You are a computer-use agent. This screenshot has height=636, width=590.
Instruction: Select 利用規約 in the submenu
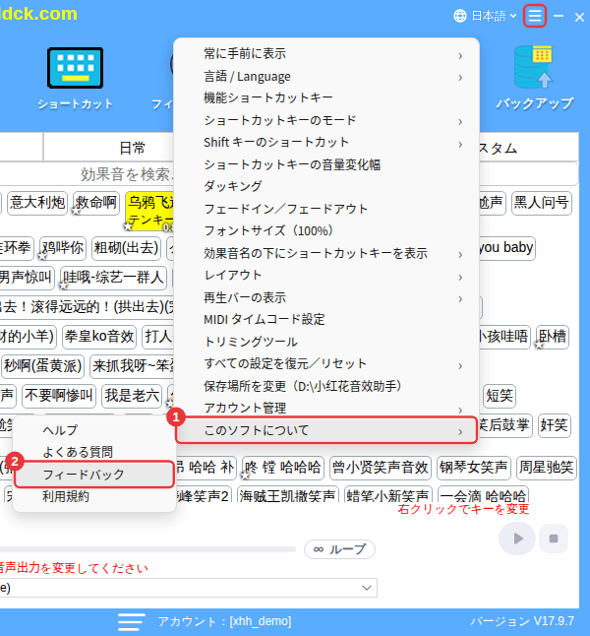tap(94, 496)
